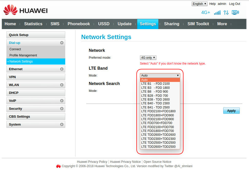This screenshot has height=172, width=249.
Task: Open the Statistics tab
Action: pyautogui.click(x=33, y=24)
